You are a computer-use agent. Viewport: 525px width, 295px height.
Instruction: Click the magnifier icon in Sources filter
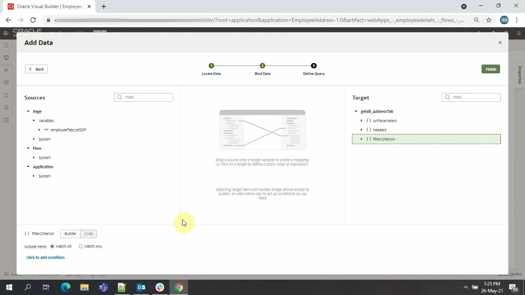click(120, 97)
